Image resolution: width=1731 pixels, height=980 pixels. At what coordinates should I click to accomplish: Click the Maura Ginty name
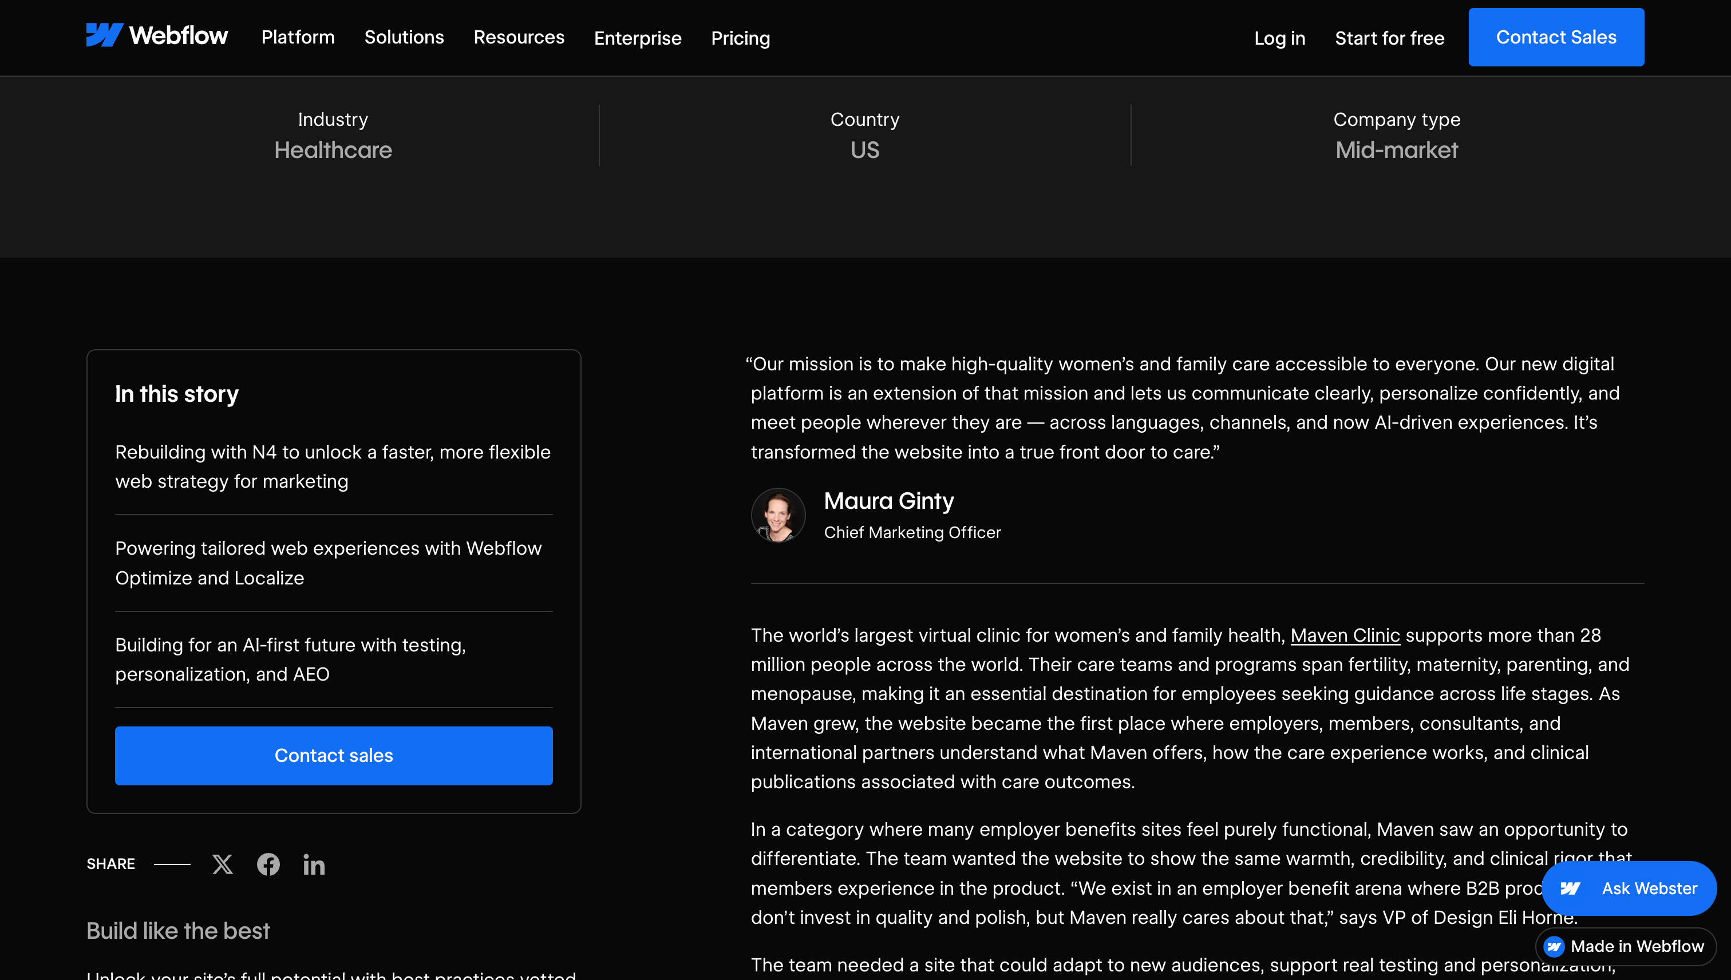click(888, 501)
